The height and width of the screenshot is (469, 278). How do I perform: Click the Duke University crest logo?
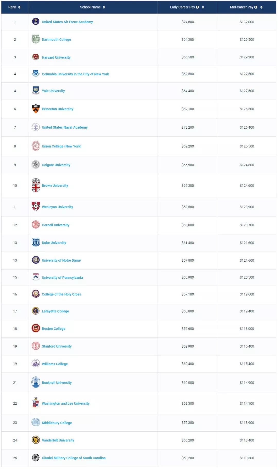[x=36, y=242]
